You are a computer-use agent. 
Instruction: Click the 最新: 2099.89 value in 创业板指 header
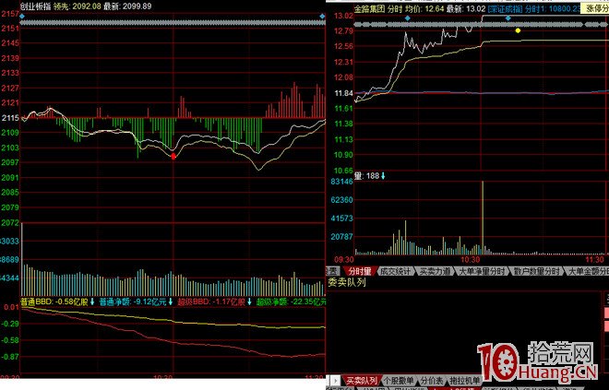[x=127, y=6]
